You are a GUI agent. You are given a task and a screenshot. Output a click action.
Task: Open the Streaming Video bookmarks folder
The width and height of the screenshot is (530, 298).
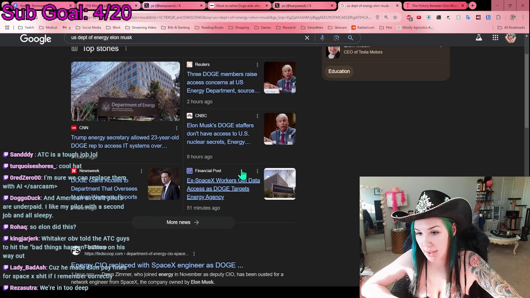tap(140, 27)
